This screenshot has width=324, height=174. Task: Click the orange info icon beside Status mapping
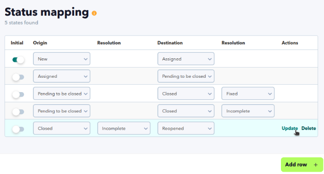point(94,13)
